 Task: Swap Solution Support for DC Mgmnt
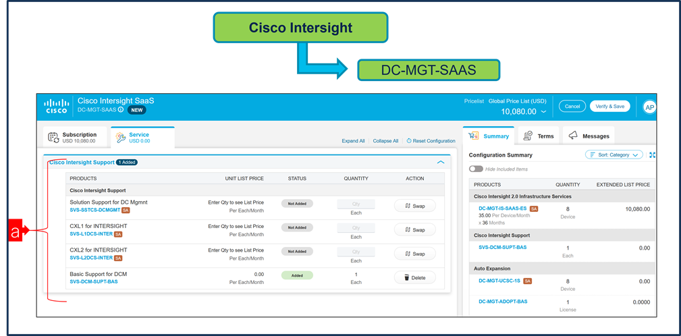[x=415, y=206]
